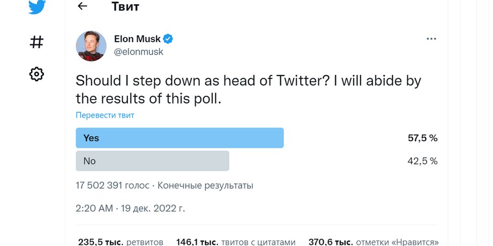Click the tweet timestamp 2:20 AM
This screenshot has height=246, width=493.
click(x=94, y=208)
